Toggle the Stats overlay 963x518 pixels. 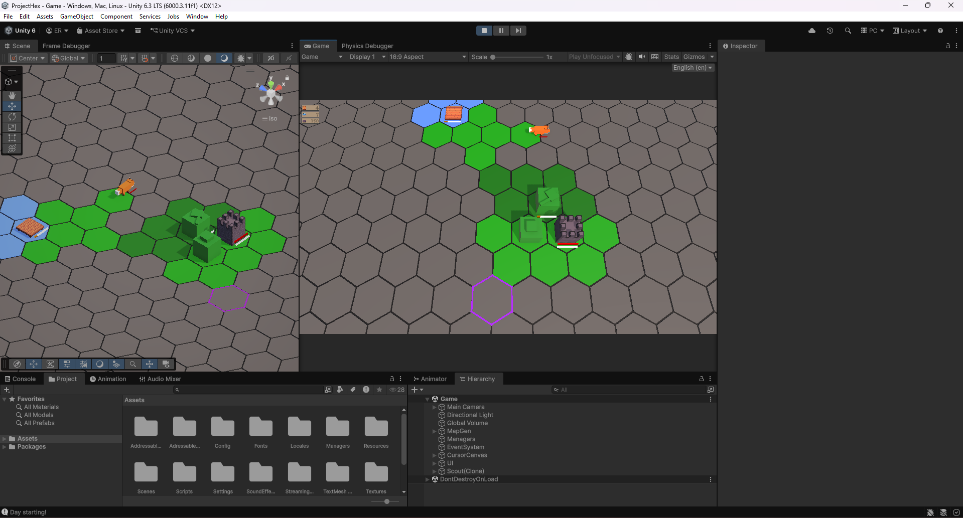point(671,57)
